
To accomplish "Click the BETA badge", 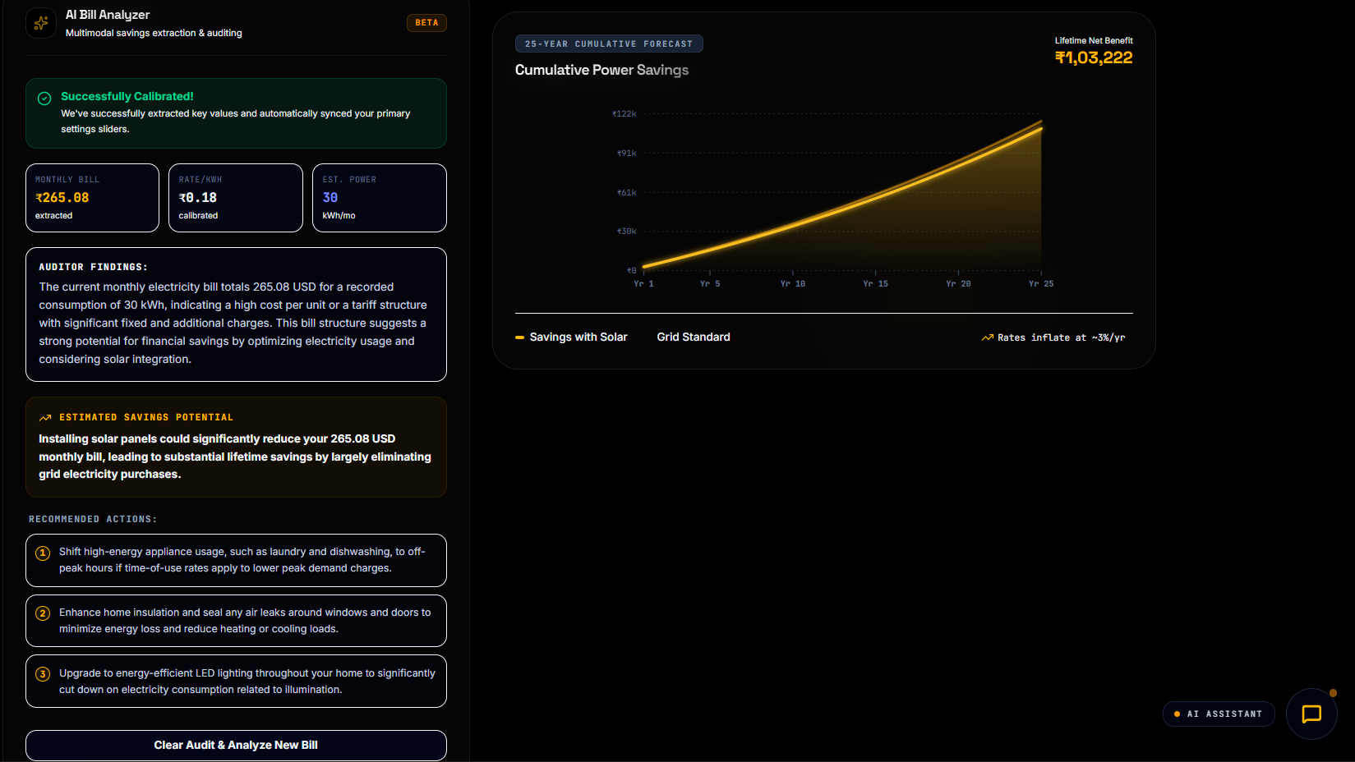I will click(x=426, y=23).
